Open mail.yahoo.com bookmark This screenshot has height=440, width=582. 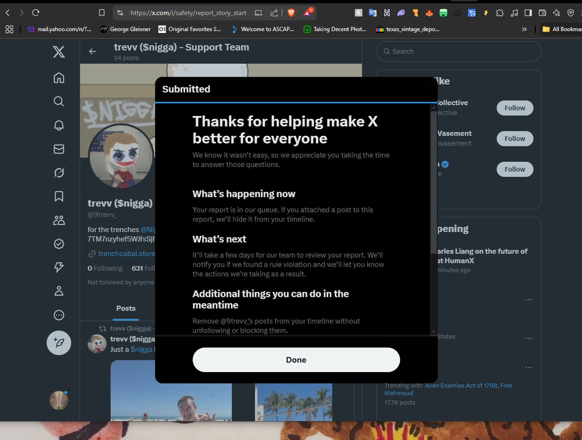pos(59,29)
